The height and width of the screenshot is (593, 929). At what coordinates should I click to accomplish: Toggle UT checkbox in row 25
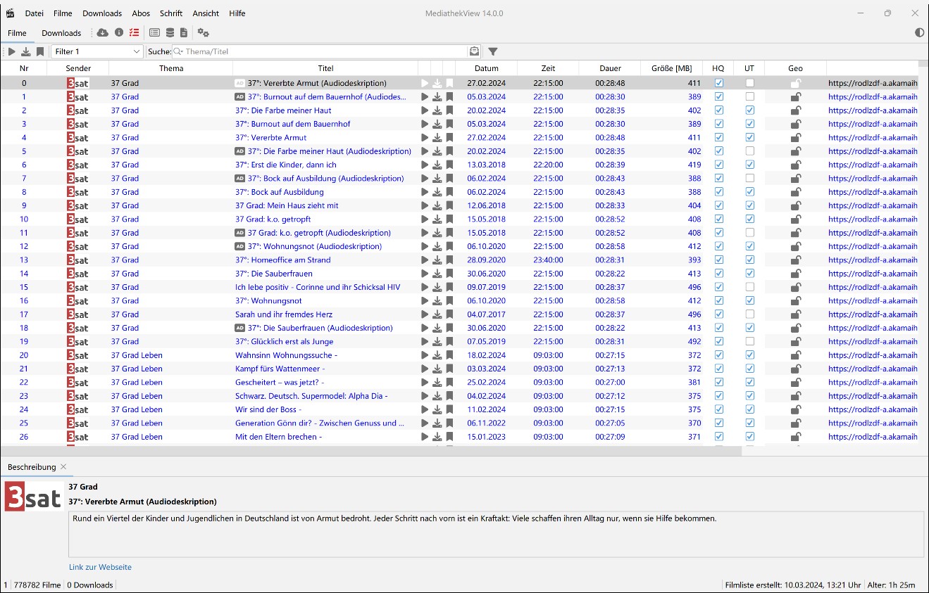pos(750,423)
